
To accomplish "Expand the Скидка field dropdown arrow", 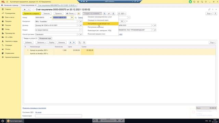I will [x=81, y=30].
